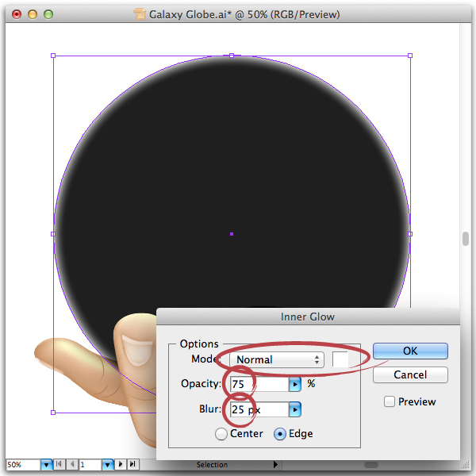Minimize the window with yellow button
Image resolution: width=476 pixels, height=476 pixels.
[33, 14]
